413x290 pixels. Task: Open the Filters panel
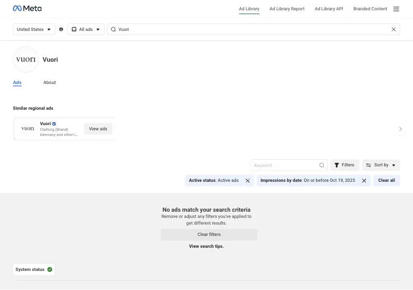click(x=344, y=165)
